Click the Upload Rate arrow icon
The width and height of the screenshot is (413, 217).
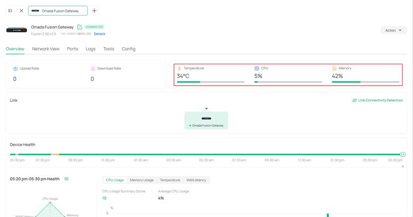coord(15,69)
